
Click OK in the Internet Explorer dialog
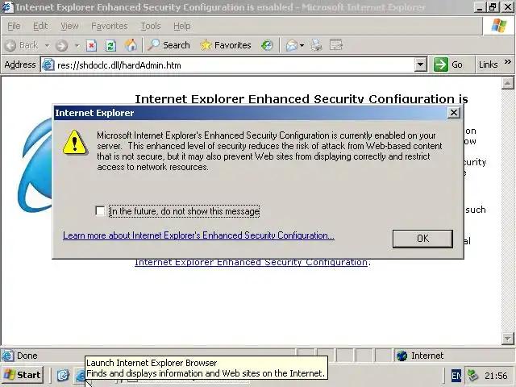(x=422, y=239)
